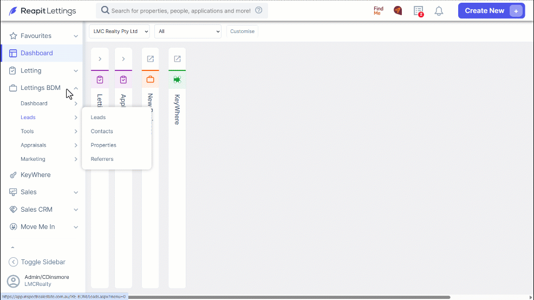Toggle Sidebar collapse button
The height and width of the screenshot is (300, 534).
[37, 262]
